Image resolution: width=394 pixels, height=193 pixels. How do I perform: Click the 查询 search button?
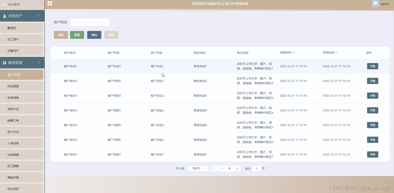click(x=61, y=35)
